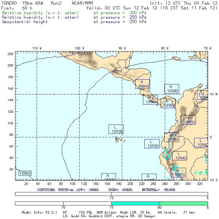Click the "L 10930" box off the Ecuador coast
The image size is (219, 219).
point(152,144)
